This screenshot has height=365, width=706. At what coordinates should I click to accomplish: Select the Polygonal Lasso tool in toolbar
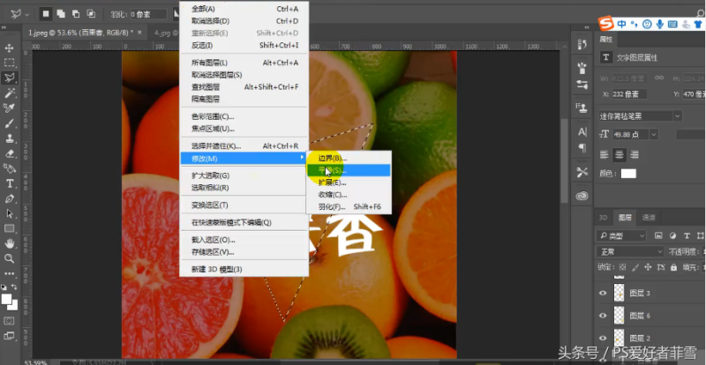point(9,78)
